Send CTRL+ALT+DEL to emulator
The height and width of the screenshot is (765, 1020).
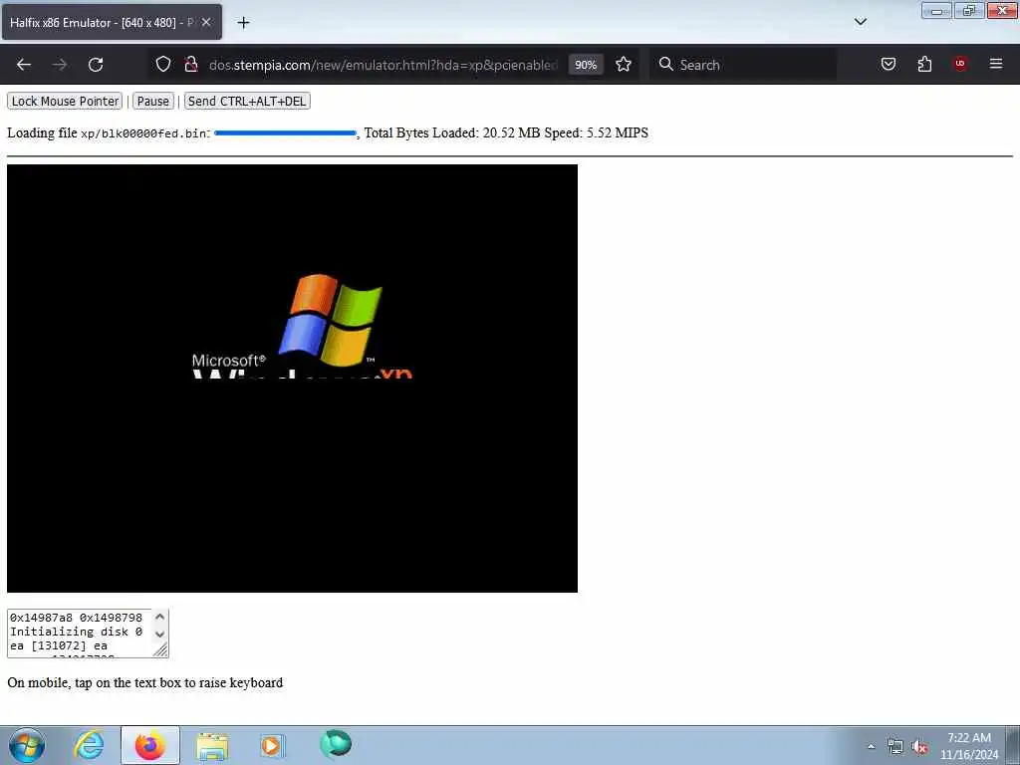pos(247,101)
